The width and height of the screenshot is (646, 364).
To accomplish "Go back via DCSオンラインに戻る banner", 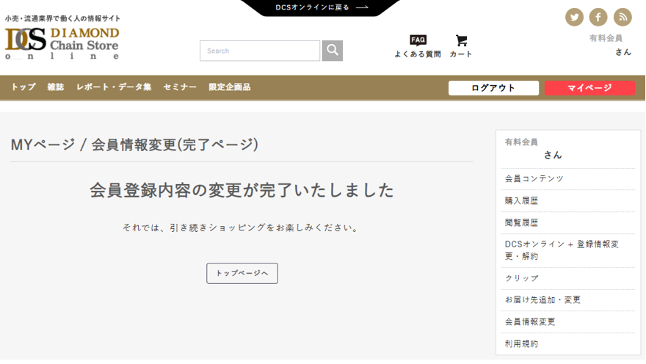I will (321, 7).
